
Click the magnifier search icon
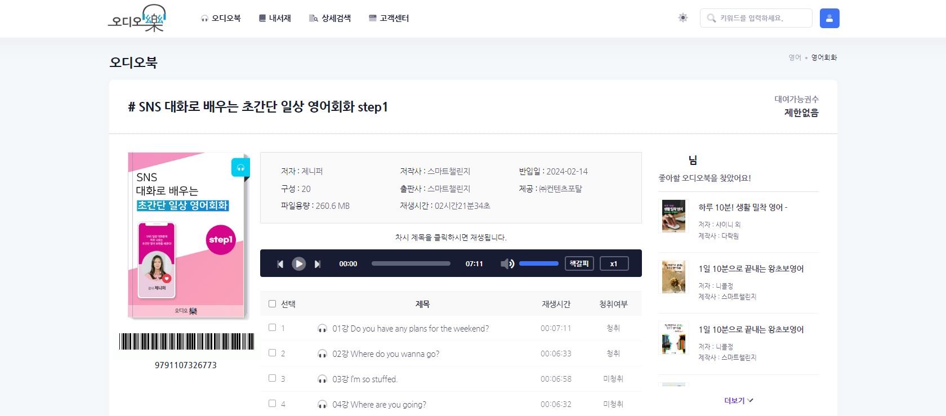click(x=711, y=18)
